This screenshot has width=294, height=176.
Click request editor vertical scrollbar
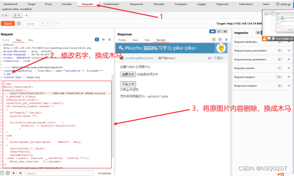[x=112, y=116]
